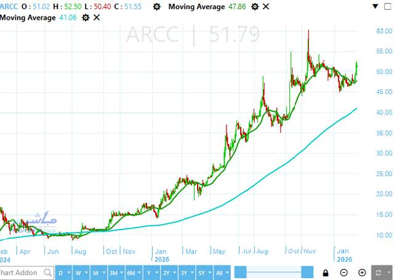Open settings for Moving Average 41.06

(x=86, y=18)
